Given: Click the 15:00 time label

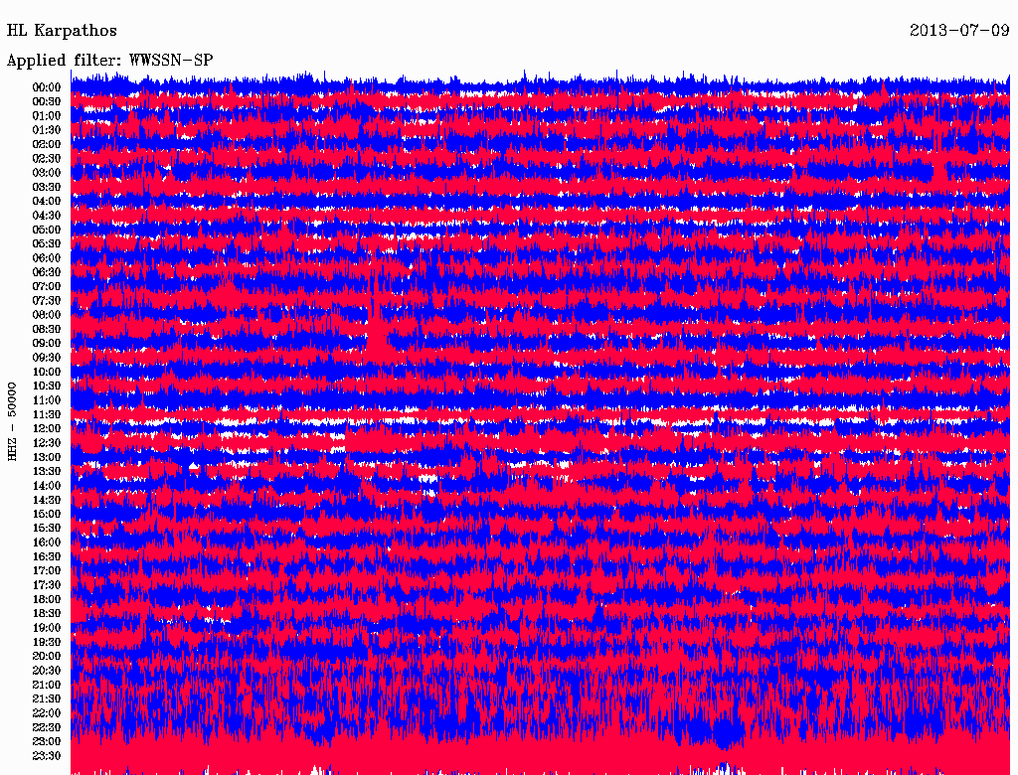Looking at the screenshot, I should (x=47, y=514).
